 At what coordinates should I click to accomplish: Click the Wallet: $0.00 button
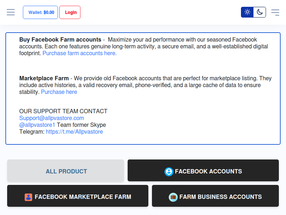point(40,12)
